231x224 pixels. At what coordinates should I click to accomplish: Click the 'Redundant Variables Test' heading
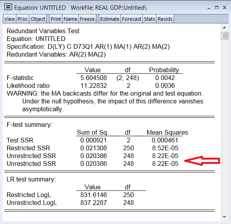tap(43, 31)
